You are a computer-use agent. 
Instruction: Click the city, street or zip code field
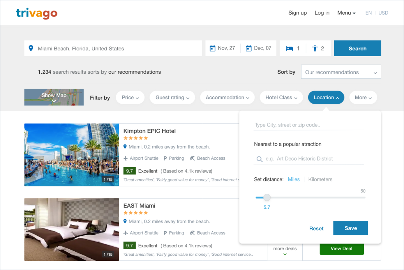309,125
